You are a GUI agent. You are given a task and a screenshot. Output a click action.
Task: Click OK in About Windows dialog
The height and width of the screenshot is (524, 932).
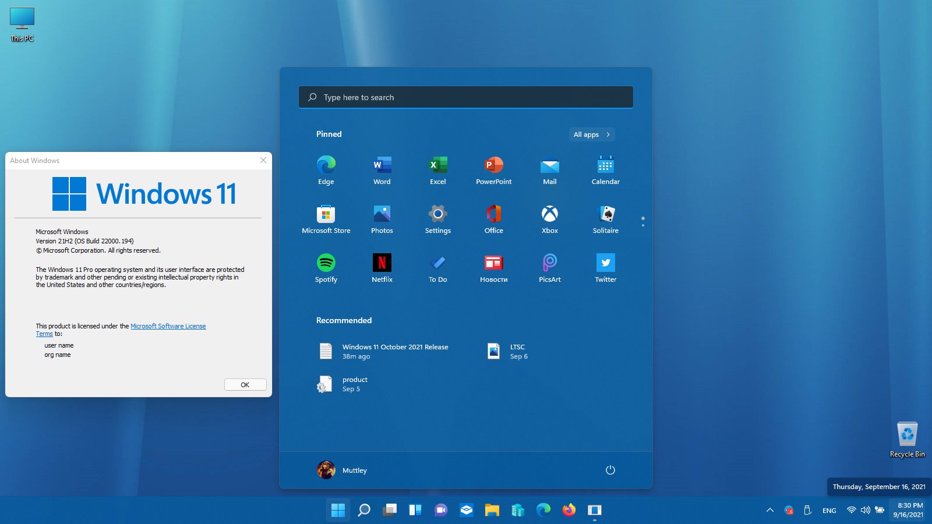(245, 385)
